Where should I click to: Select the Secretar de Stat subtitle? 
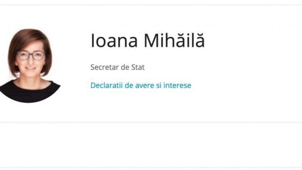117,67
